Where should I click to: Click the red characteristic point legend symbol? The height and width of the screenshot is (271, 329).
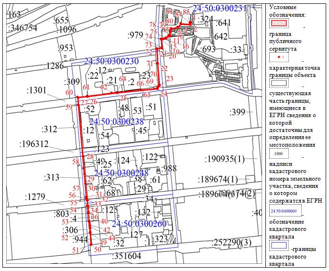coord(278,57)
